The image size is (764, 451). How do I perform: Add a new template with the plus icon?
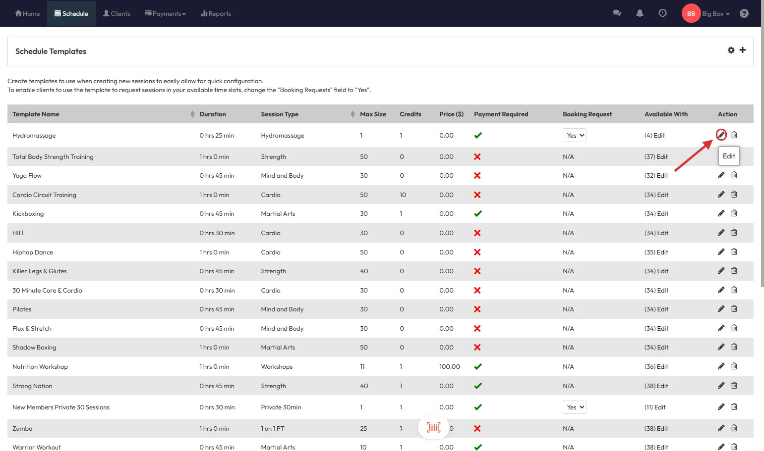coord(742,50)
